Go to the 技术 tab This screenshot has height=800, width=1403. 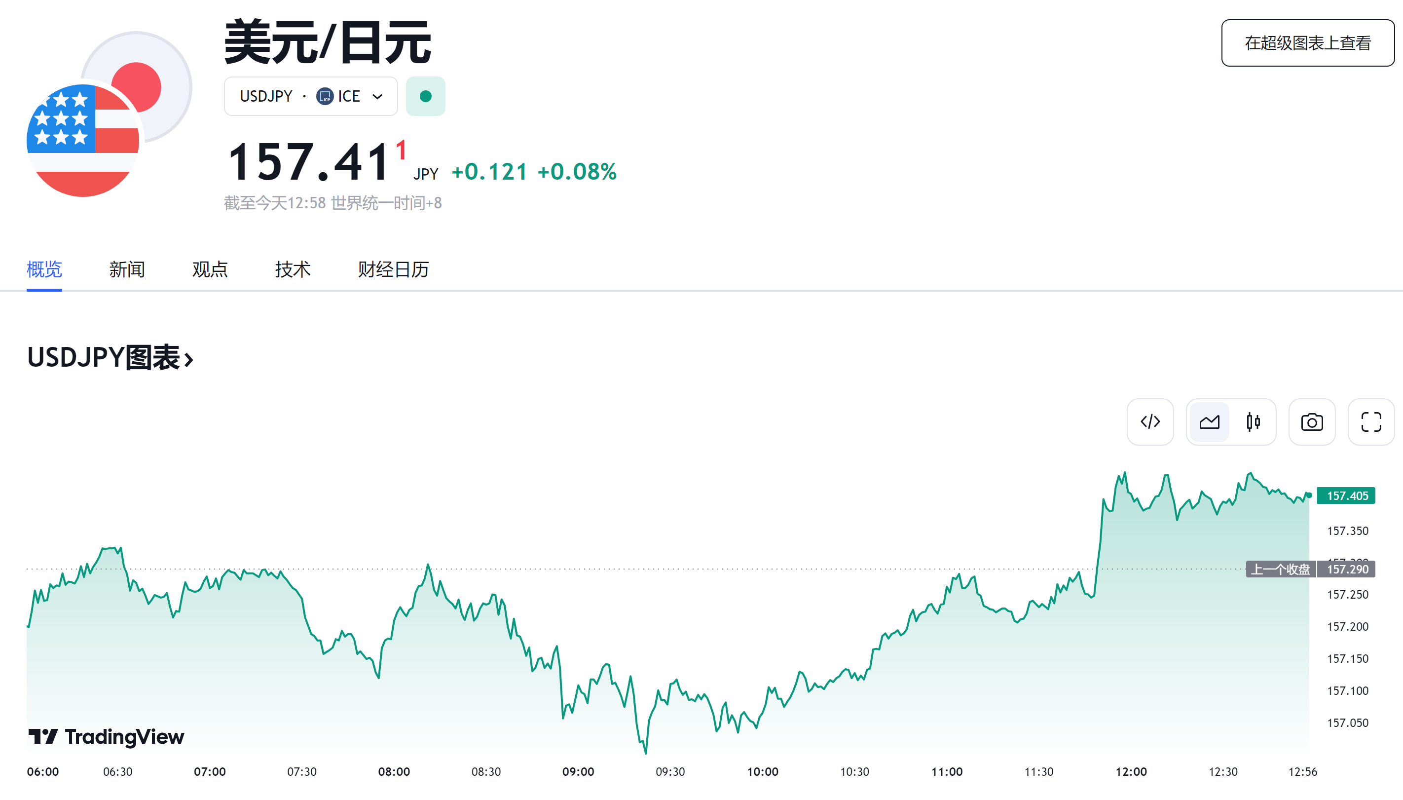click(293, 269)
